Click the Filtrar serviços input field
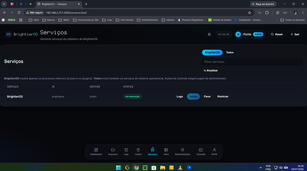This screenshot has height=171, width=307. [x=252, y=62]
